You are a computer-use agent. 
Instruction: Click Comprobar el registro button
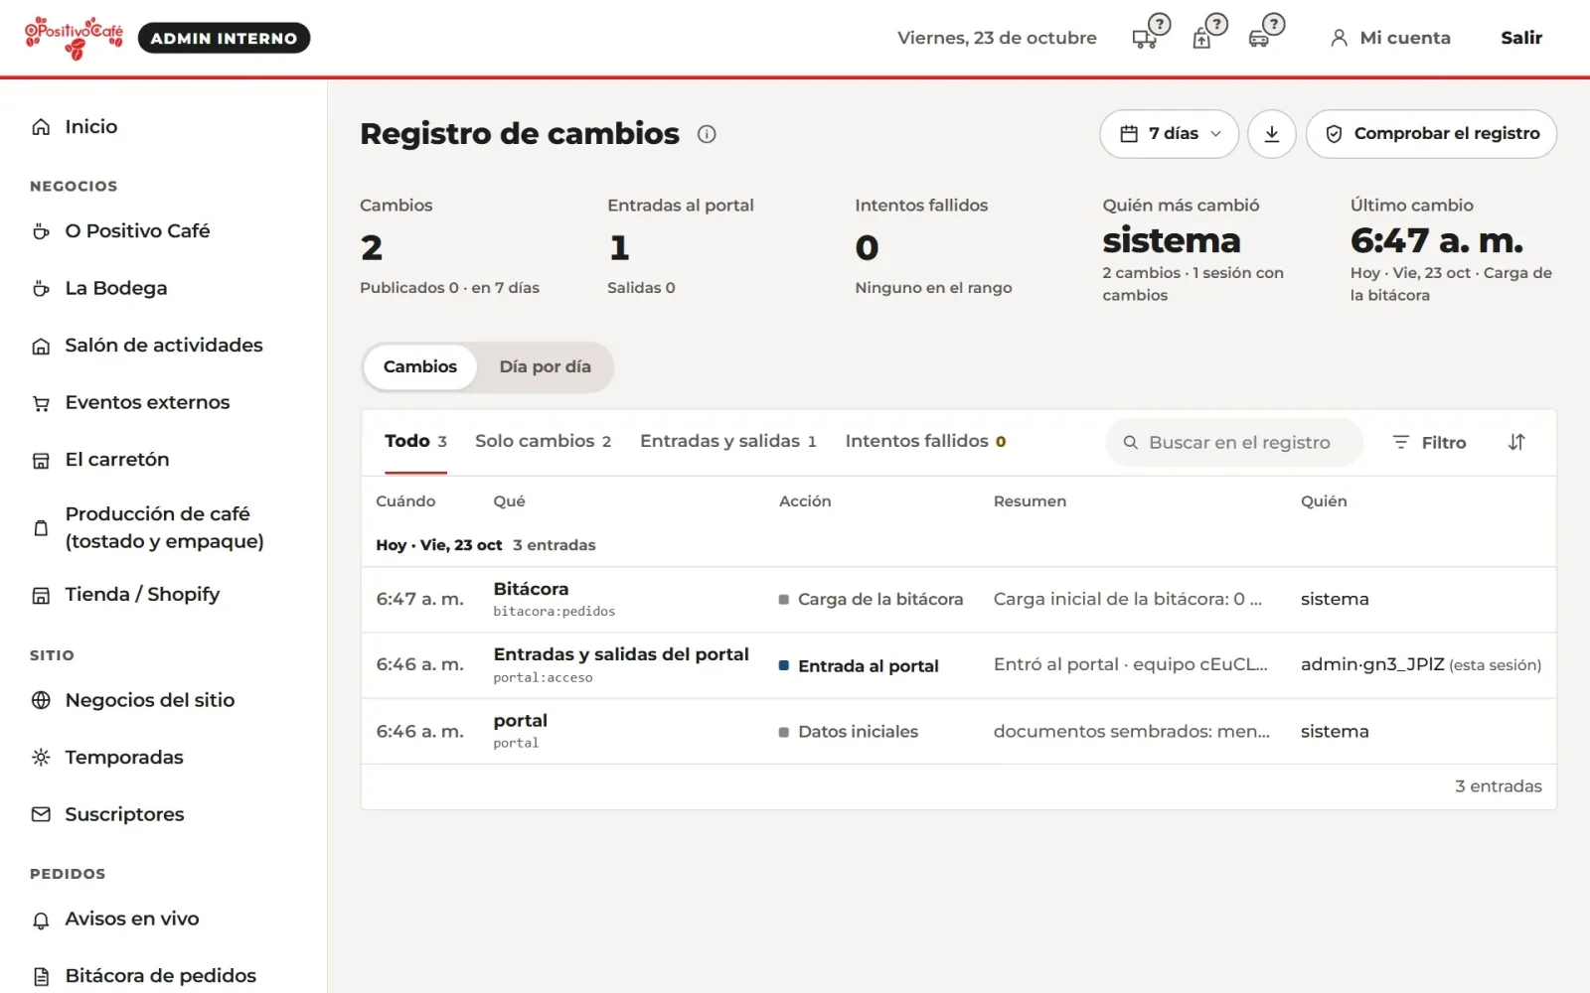pos(1431,134)
